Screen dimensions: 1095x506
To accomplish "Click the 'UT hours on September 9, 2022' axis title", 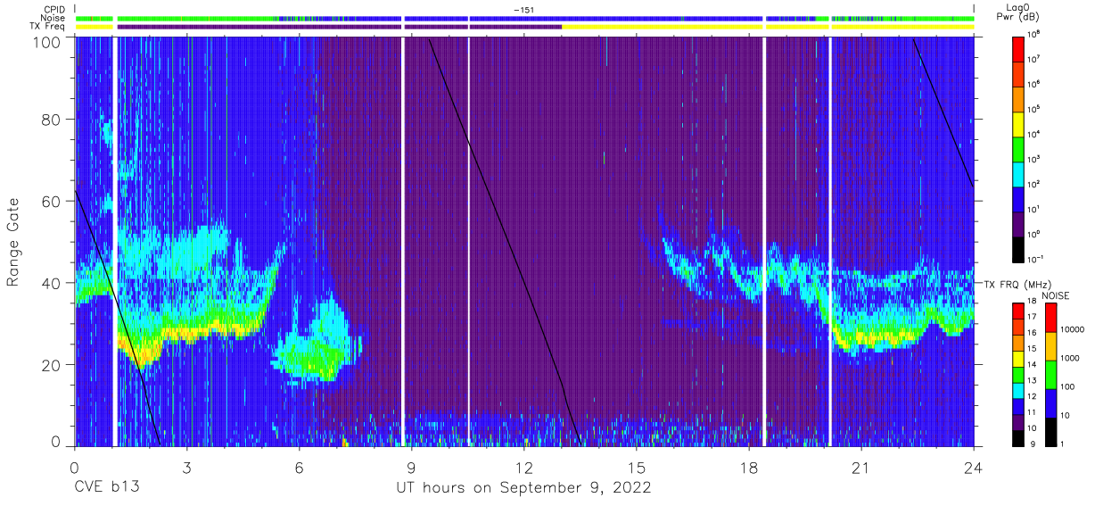I will pyautogui.click(x=523, y=488).
